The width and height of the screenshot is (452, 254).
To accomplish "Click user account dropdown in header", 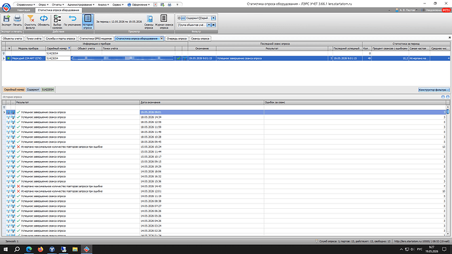I will tap(406, 10).
